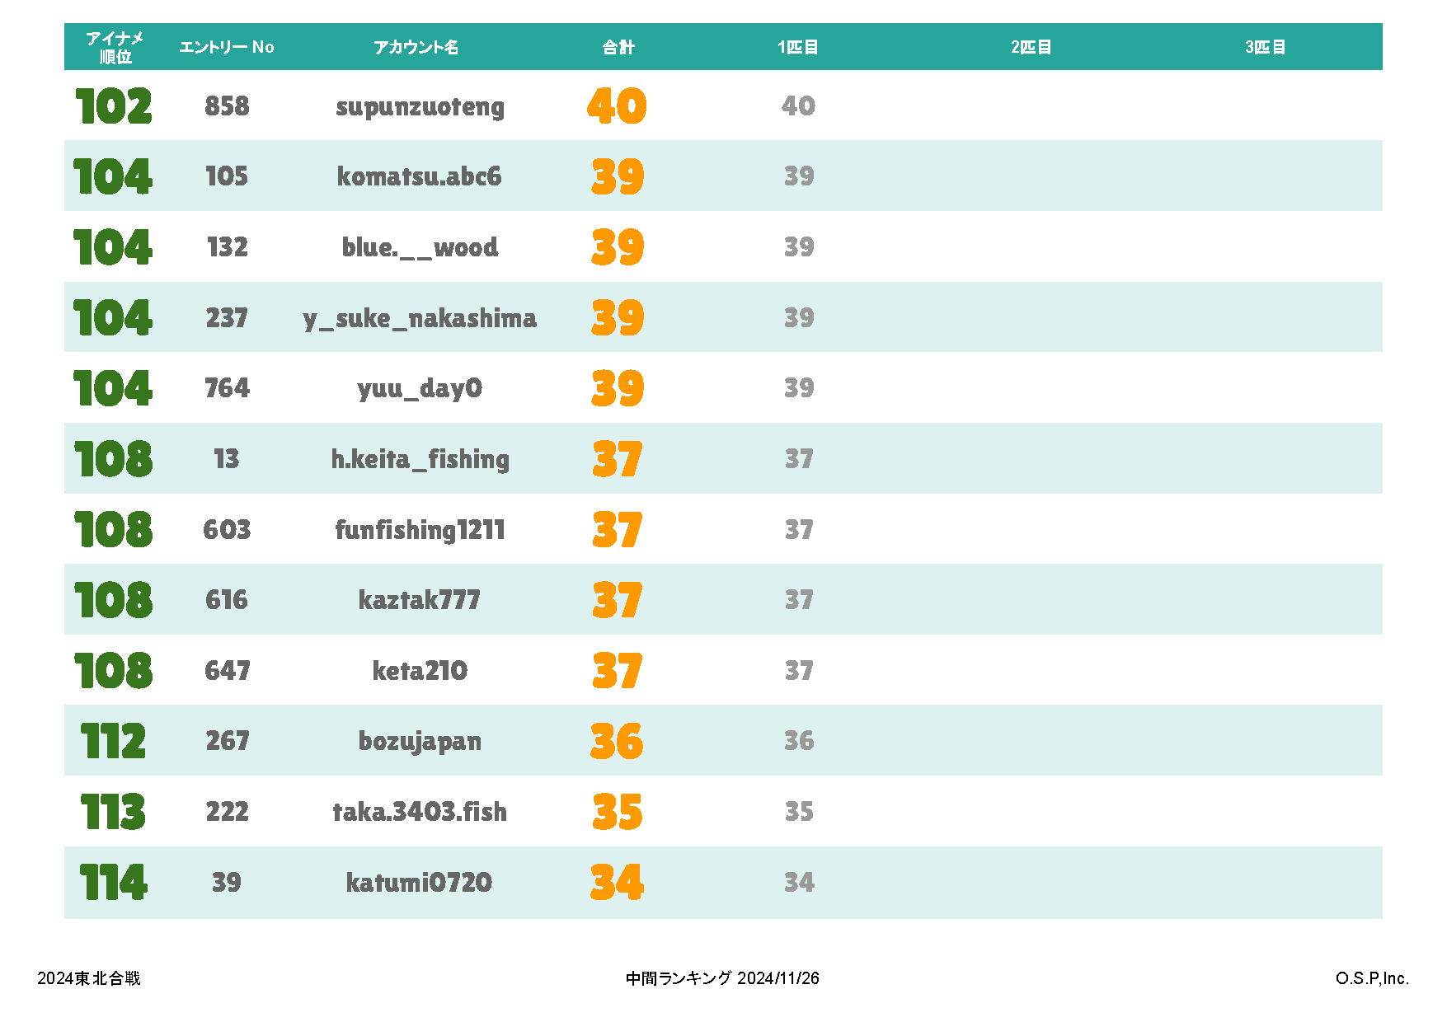The width and height of the screenshot is (1447, 1022).
Task: Click the エントリー No column header
Action: tap(227, 47)
